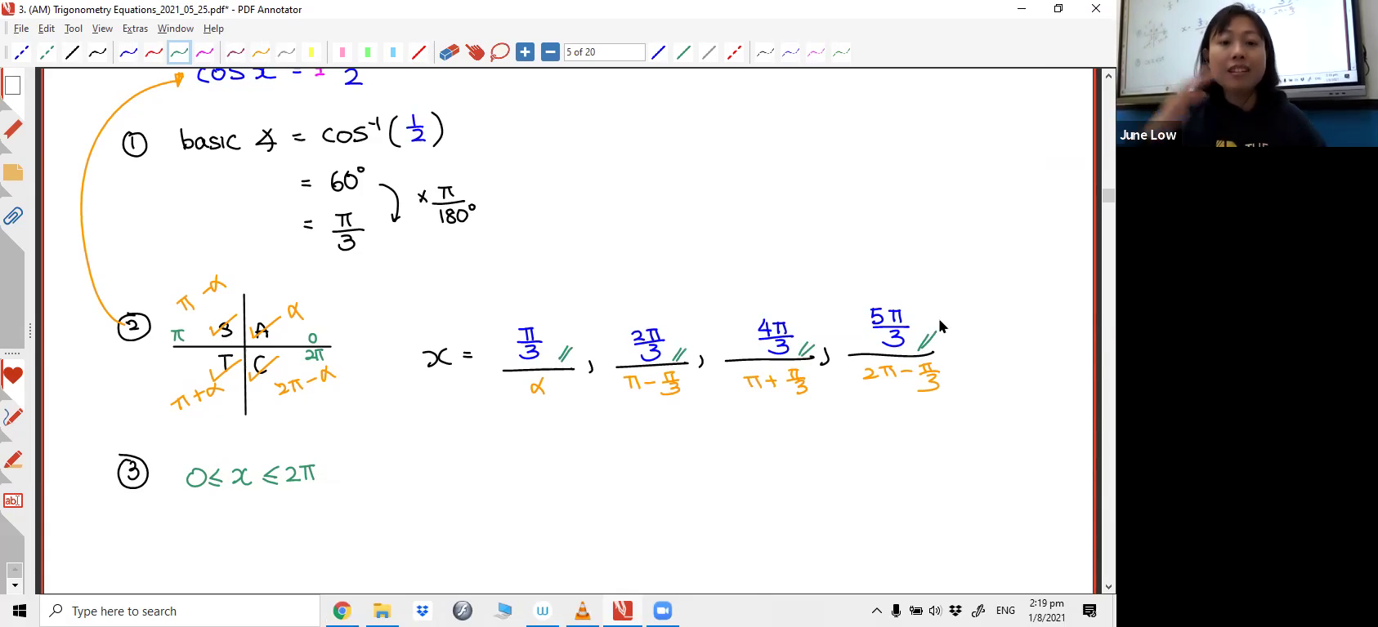Viewport: 1378px width, 627px height.
Task: Select the magenta freehand pen
Action: click(204, 52)
